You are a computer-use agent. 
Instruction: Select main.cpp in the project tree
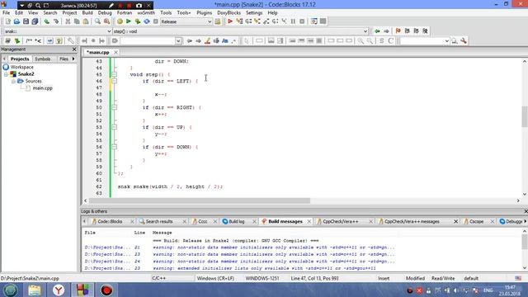tap(42, 88)
